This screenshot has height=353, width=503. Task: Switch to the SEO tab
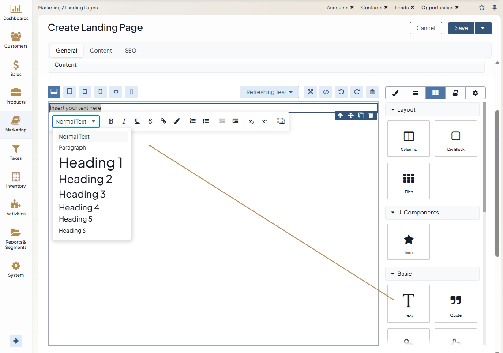(131, 51)
